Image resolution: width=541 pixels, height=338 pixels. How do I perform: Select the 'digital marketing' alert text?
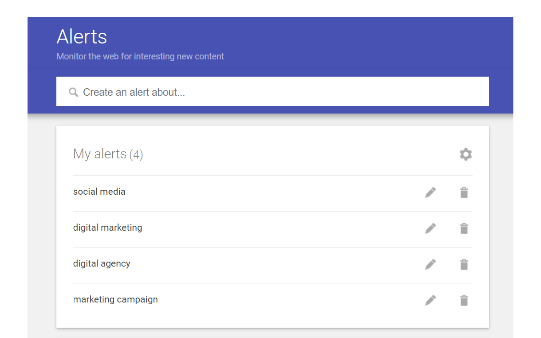click(107, 228)
